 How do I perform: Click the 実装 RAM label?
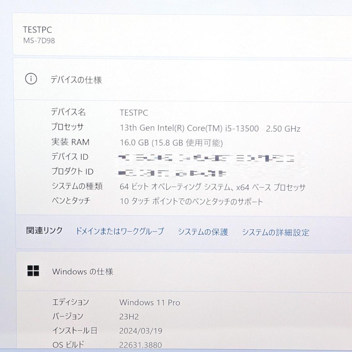pyautogui.click(x=70, y=142)
